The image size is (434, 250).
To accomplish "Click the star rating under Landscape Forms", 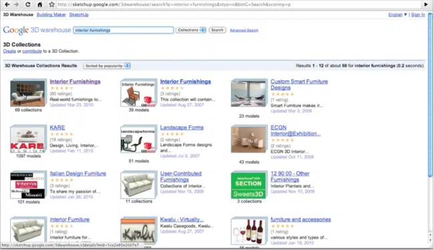I will 172,134.
